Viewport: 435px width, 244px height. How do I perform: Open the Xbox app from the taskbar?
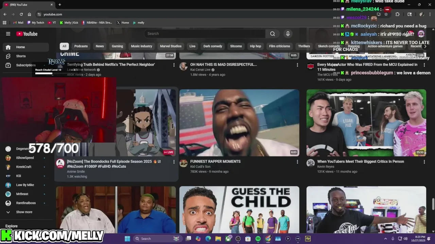(228, 239)
